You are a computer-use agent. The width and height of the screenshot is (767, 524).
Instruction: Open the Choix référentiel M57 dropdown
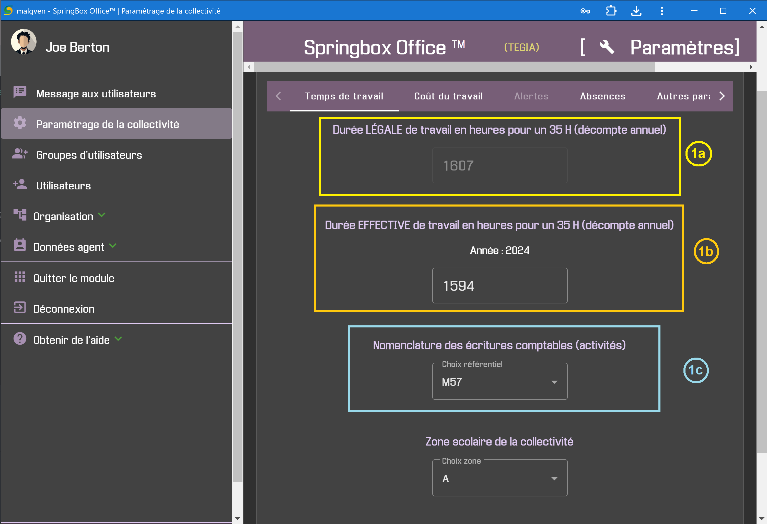[500, 382]
